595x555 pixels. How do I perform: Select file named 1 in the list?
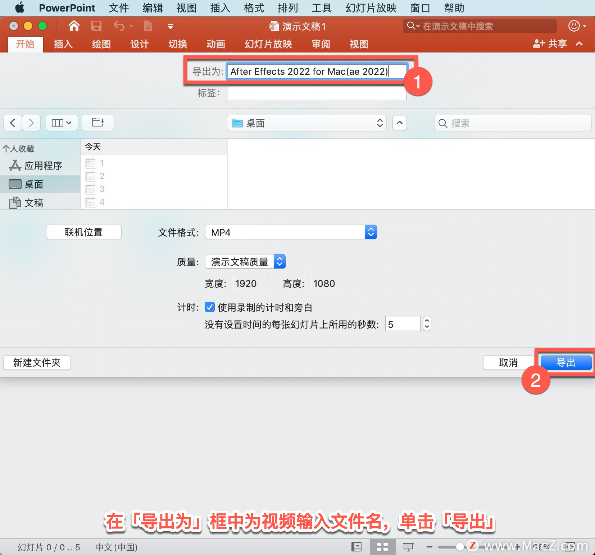[154, 163]
